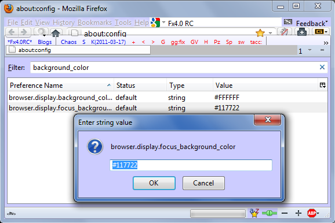Click the #117722 value in the table
The width and height of the screenshot is (335, 223).
[x=227, y=108]
